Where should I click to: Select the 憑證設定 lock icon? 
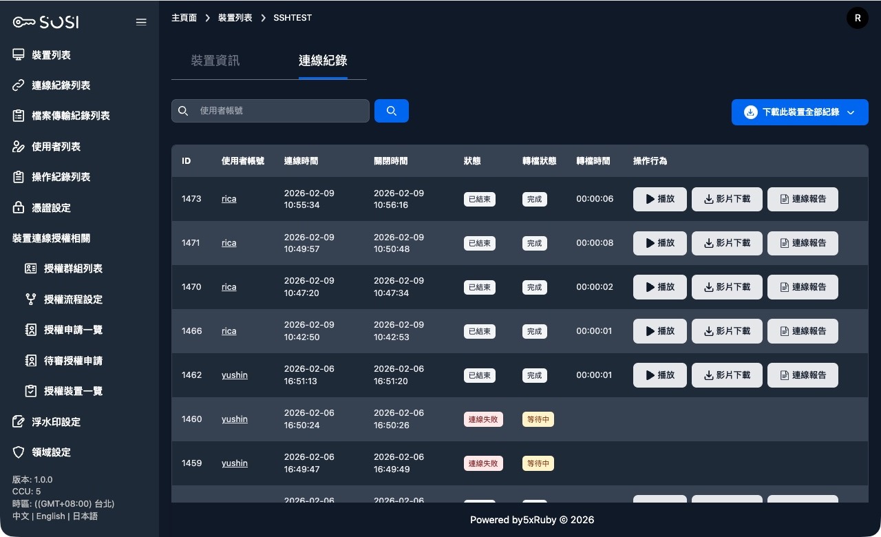[19, 207]
